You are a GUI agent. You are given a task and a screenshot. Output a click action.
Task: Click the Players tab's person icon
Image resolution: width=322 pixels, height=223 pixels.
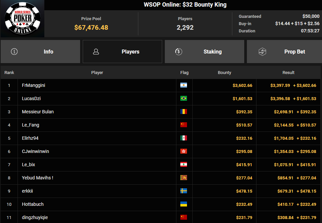pyautogui.click(x=96, y=52)
